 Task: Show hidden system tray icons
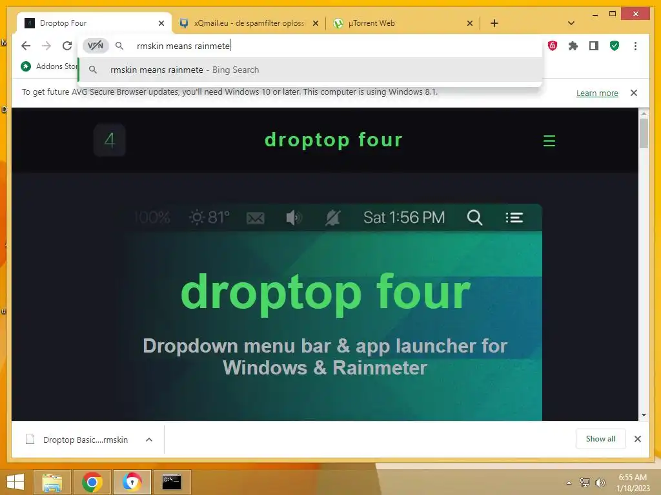[569, 483]
